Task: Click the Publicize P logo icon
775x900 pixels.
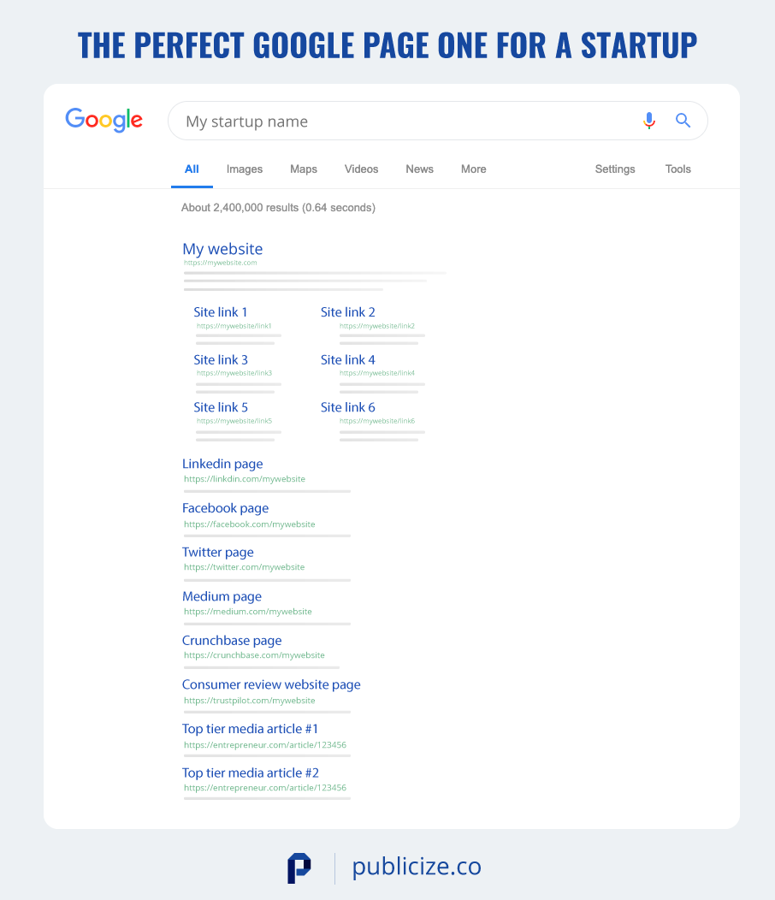Action: coord(299,867)
